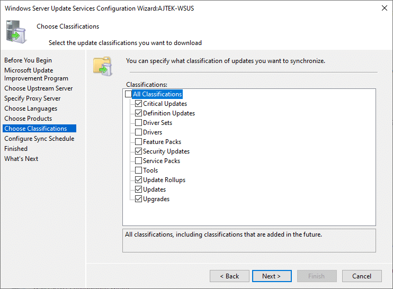This screenshot has width=393, height=289.
Task: Uncheck the Updates classification checkbox
Action: pos(138,189)
